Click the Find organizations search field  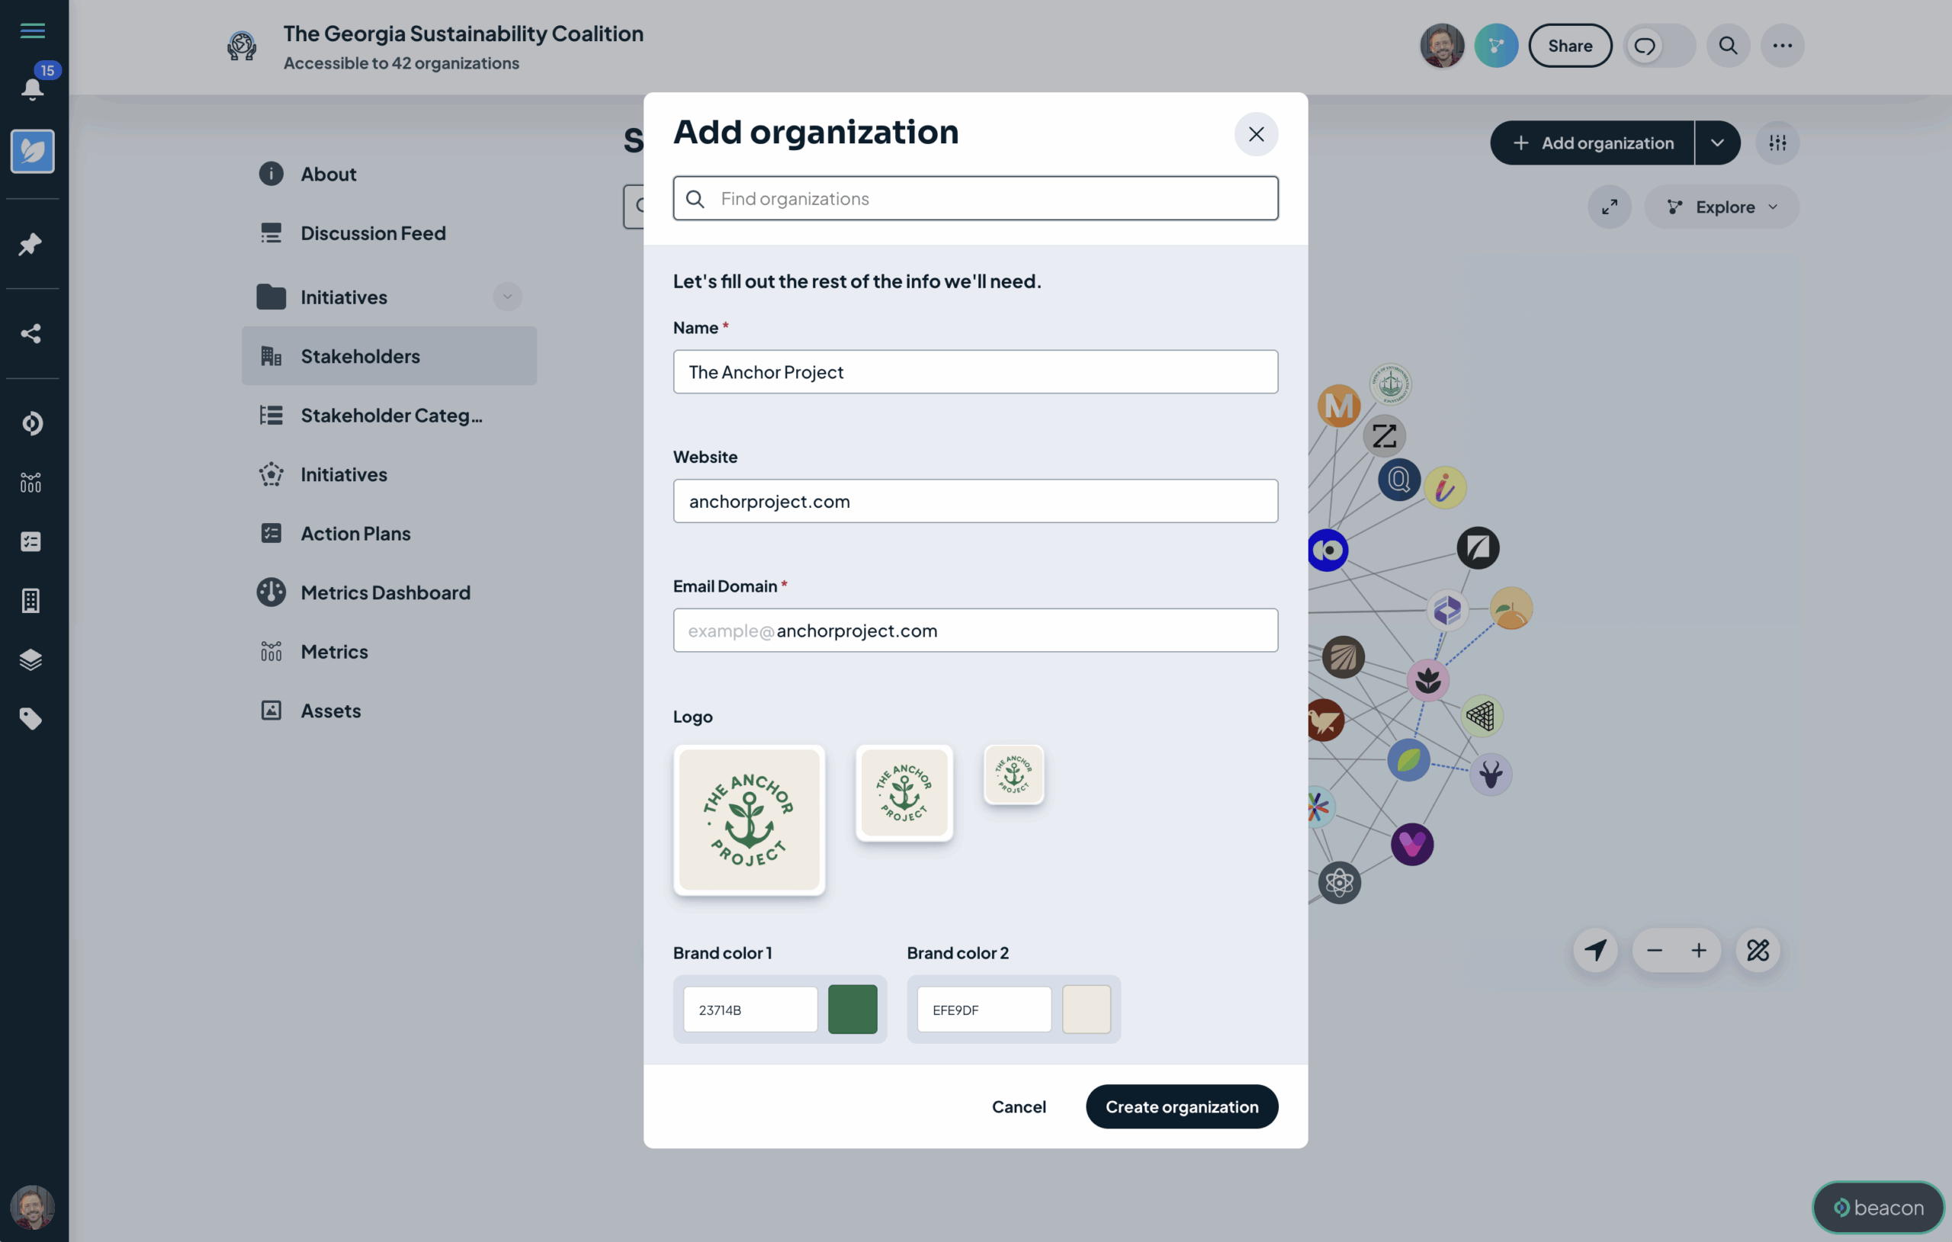(975, 199)
